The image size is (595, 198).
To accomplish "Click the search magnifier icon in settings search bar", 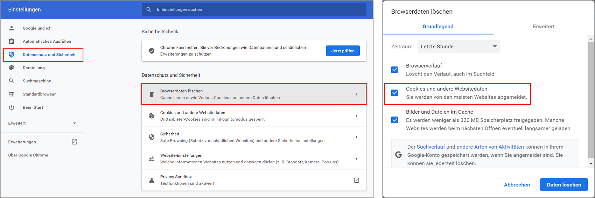I will [x=149, y=9].
